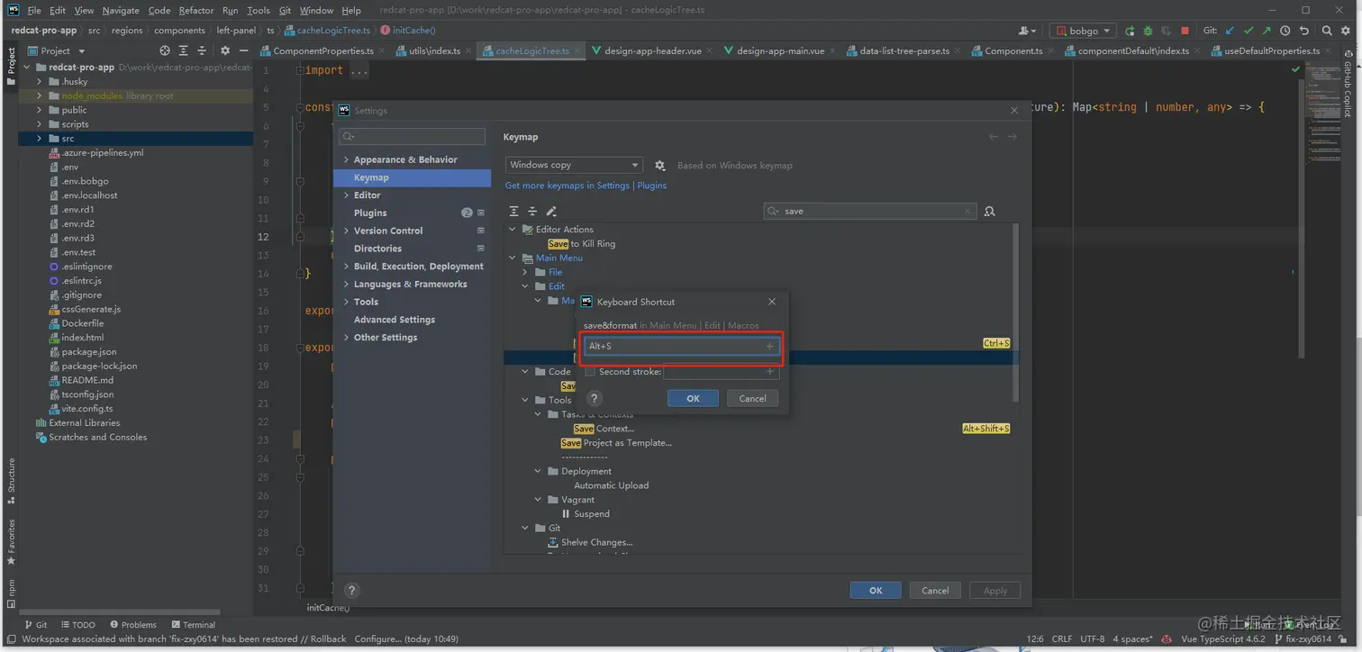Click the Vue TypeScript 4.6.2 status bar widget
Image resolution: width=1362 pixels, height=652 pixels.
pos(1225,638)
